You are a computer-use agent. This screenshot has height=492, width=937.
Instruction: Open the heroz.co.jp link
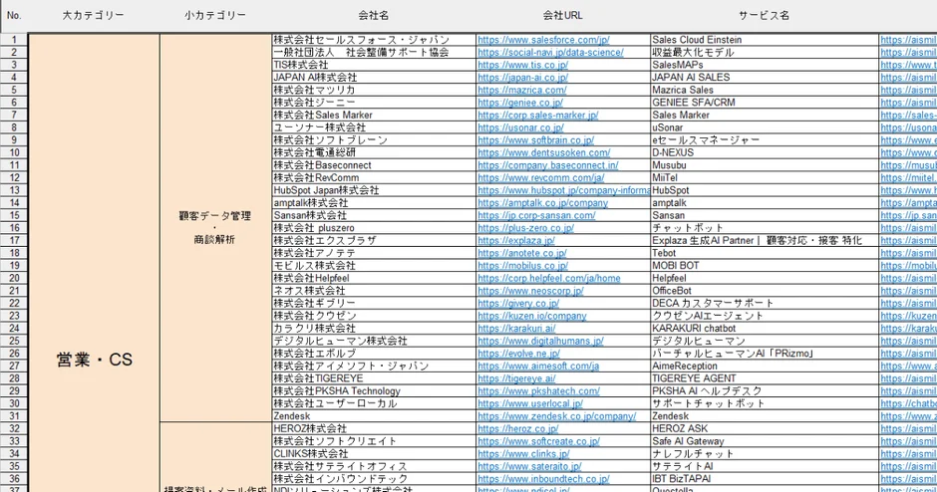click(518, 428)
